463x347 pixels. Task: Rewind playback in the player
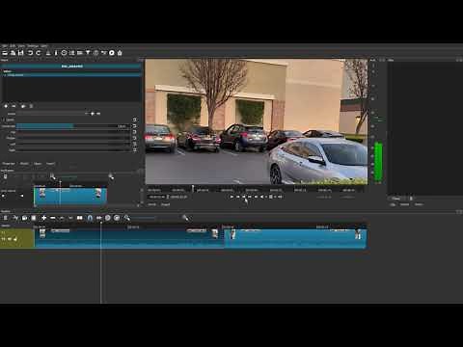(238, 197)
